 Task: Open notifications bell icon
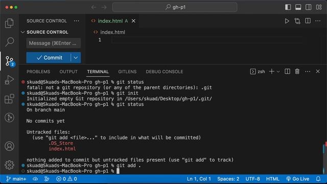tap(318, 179)
